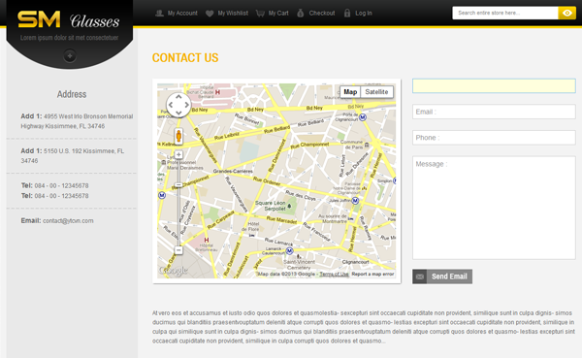Click the My Cart shopping cart icon
Screen dimensions: 582x358
pyautogui.click(x=260, y=14)
